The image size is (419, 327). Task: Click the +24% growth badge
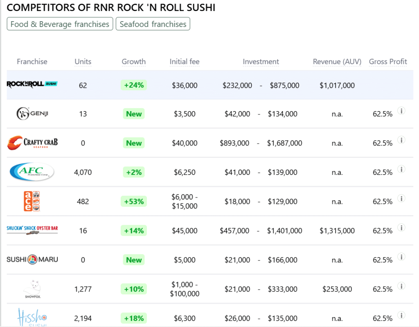coord(134,85)
